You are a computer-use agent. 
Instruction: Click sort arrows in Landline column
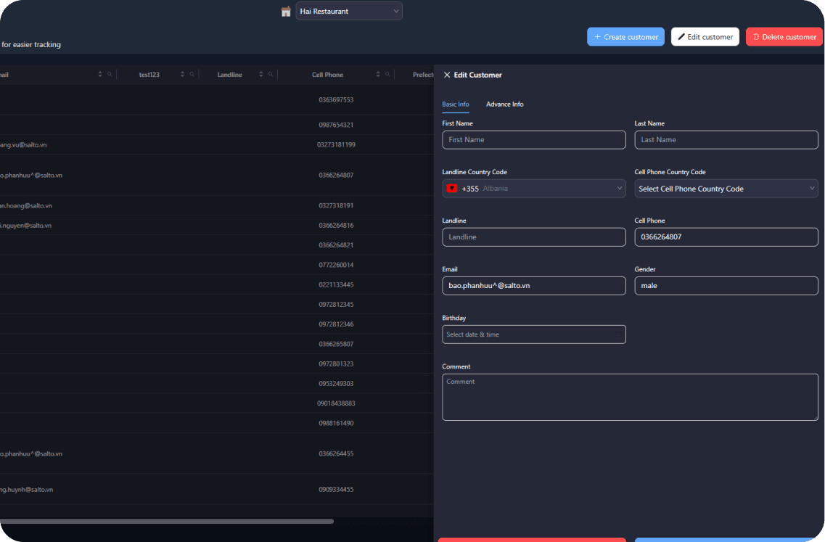pyautogui.click(x=260, y=75)
